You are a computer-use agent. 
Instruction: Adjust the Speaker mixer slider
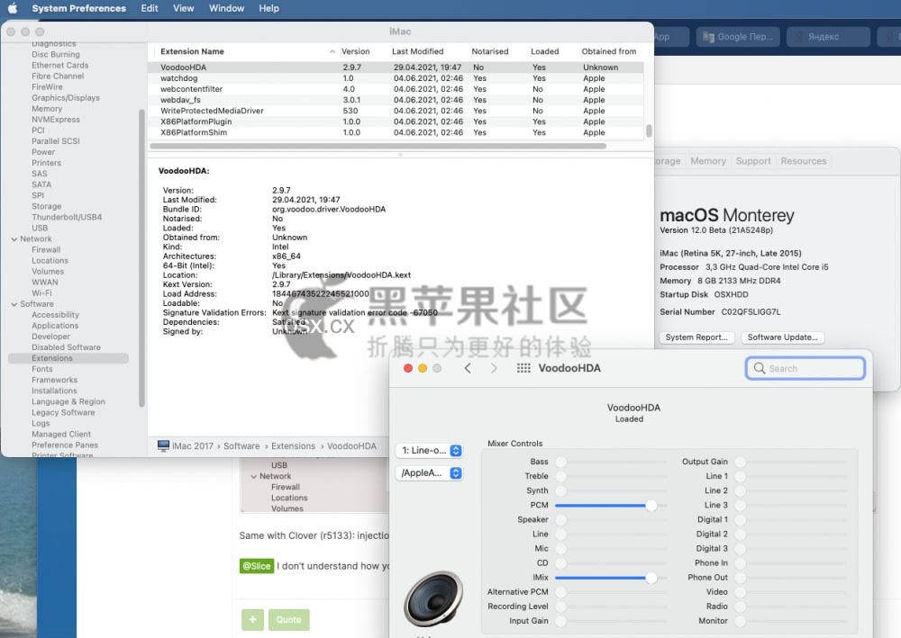point(611,519)
